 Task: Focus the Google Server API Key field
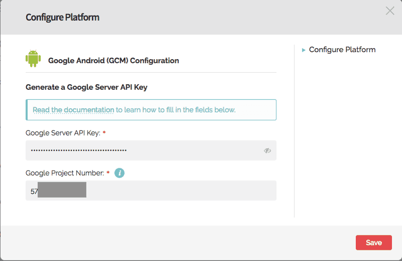point(151,151)
